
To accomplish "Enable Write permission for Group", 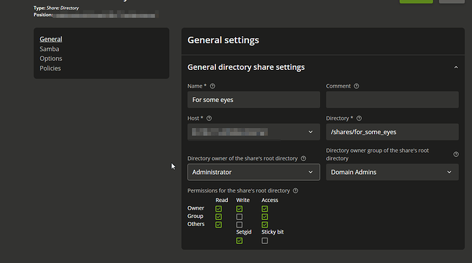I will point(239,217).
